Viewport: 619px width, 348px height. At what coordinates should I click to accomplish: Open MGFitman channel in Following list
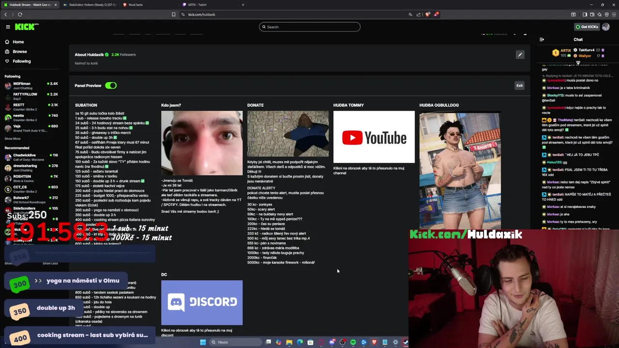[31, 86]
